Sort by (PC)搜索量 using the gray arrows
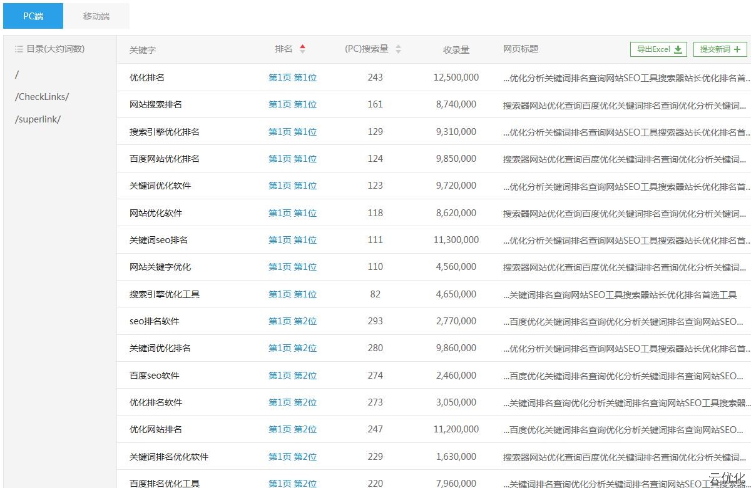751x488 pixels. coord(398,49)
